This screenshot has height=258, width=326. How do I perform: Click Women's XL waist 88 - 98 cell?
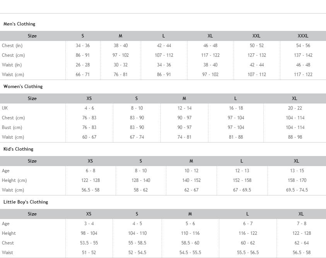pos(295,137)
